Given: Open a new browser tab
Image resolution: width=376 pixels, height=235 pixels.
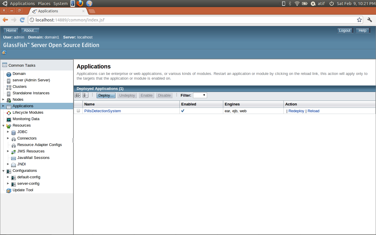Looking at the screenshot, I should pyautogui.click(x=92, y=11).
